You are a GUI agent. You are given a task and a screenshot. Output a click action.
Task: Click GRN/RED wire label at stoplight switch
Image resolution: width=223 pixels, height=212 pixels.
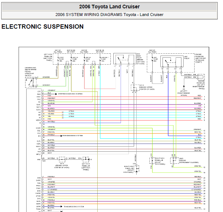46,77
